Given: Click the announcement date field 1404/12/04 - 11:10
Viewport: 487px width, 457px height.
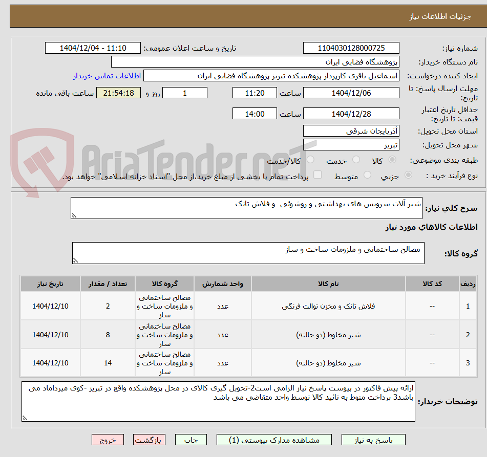Looking at the screenshot, I should tap(93, 48).
